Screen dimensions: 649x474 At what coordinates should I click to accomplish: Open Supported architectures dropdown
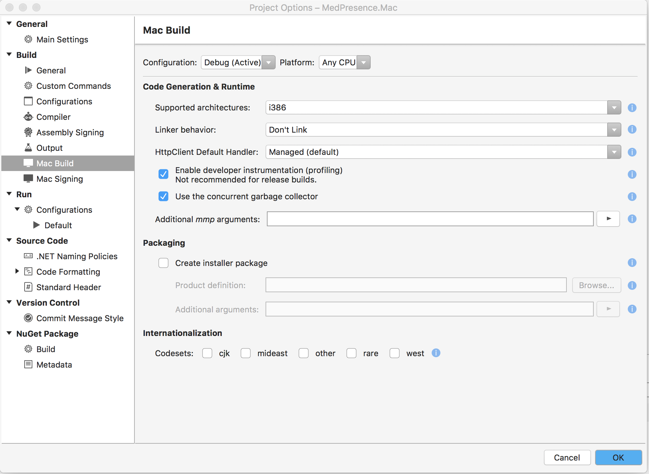[443, 108]
